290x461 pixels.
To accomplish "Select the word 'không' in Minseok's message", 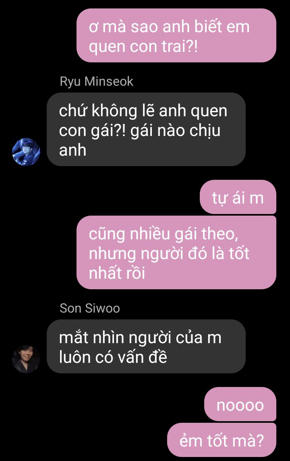I will [114, 111].
